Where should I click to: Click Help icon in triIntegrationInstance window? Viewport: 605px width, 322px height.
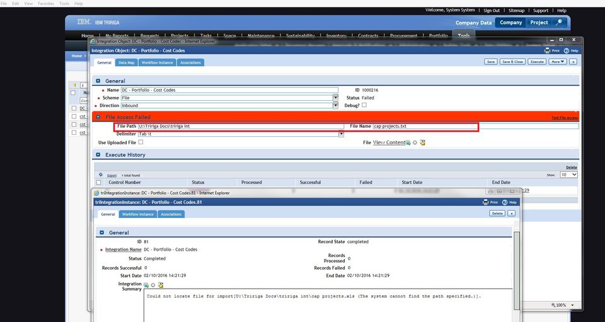[505, 202]
